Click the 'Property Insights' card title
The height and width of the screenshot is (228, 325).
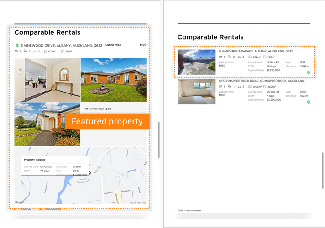(34, 160)
